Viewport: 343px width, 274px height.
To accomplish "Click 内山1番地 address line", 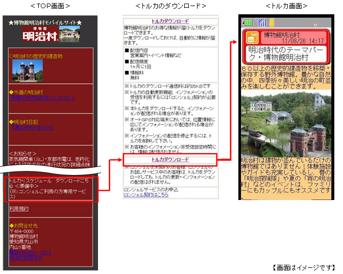I will click(20, 247).
